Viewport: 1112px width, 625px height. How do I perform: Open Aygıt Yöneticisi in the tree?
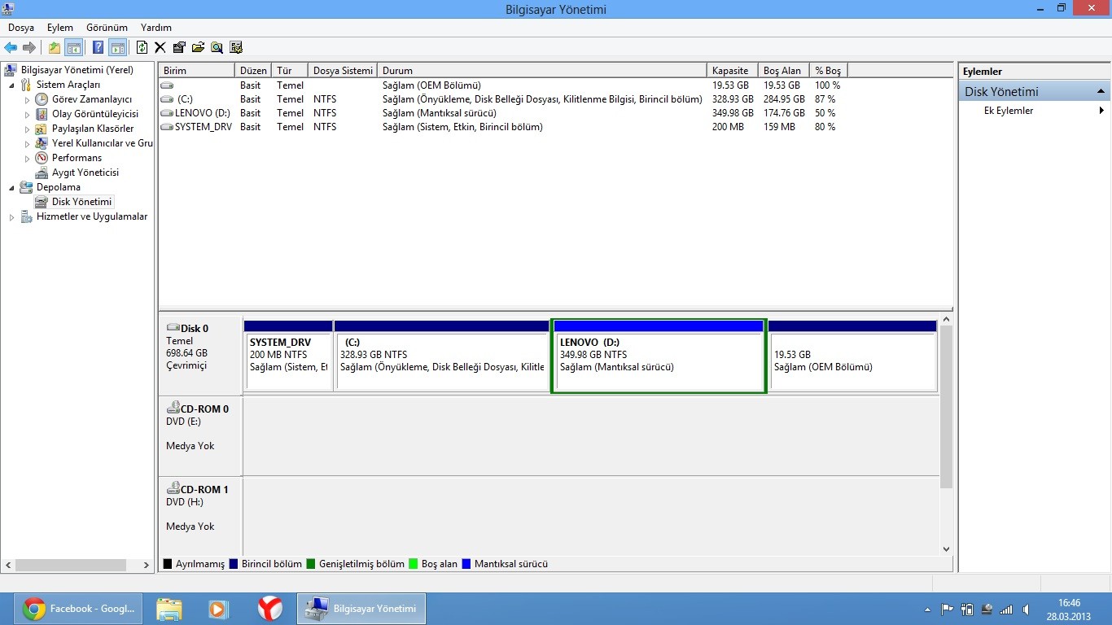85,173
